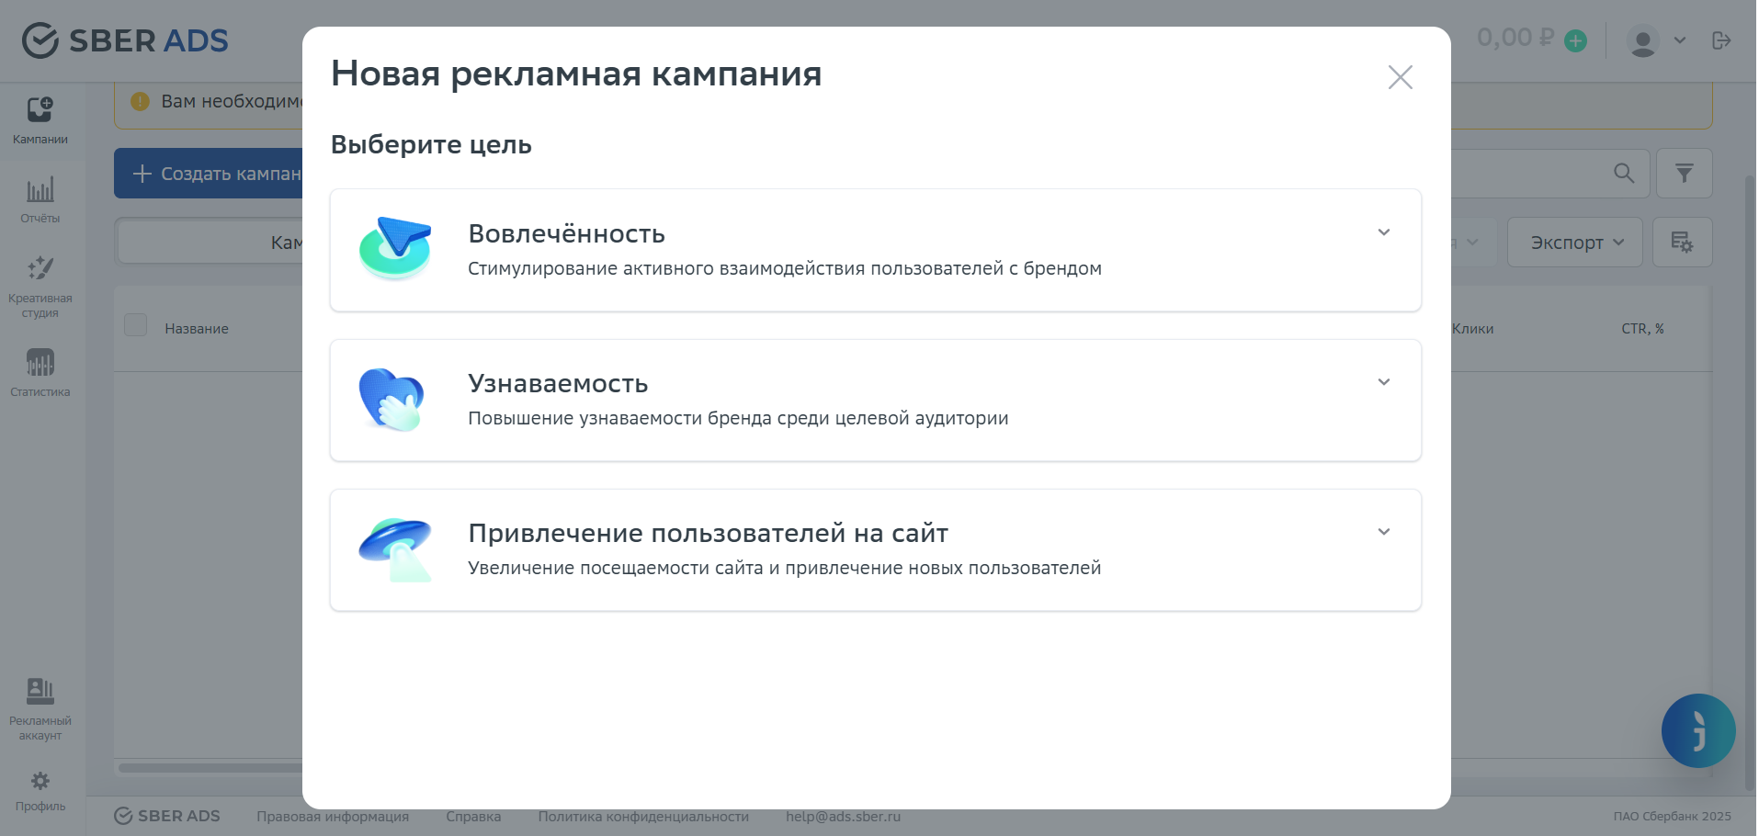Image resolution: width=1759 pixels, height=836 pixels.
Task: Open Профиль settings via the gear icon
Action: click(39, 780)
